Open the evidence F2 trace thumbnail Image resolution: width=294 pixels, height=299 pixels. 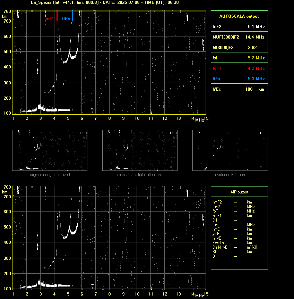pos(230,150)
